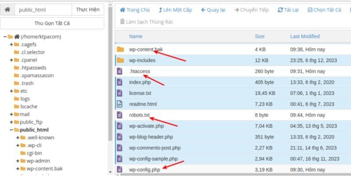Image resolution: width=351 pixels, height=177 pixels.
Task: Click the Quay lại back button
Action: coord(213,10)
